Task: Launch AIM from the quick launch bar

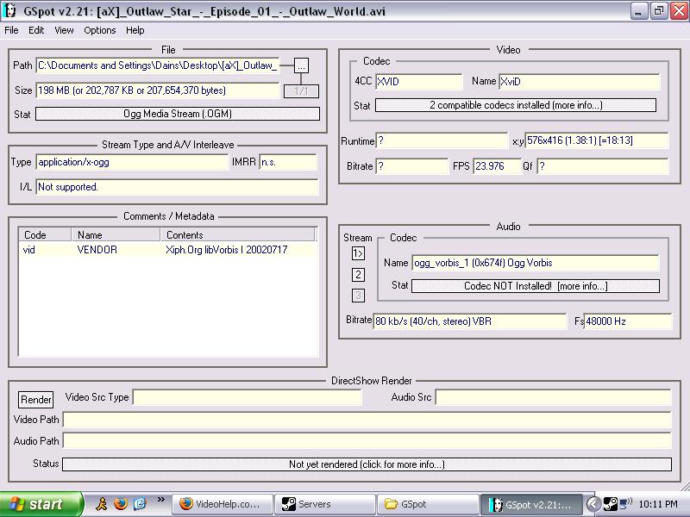Action: point(102,504)
